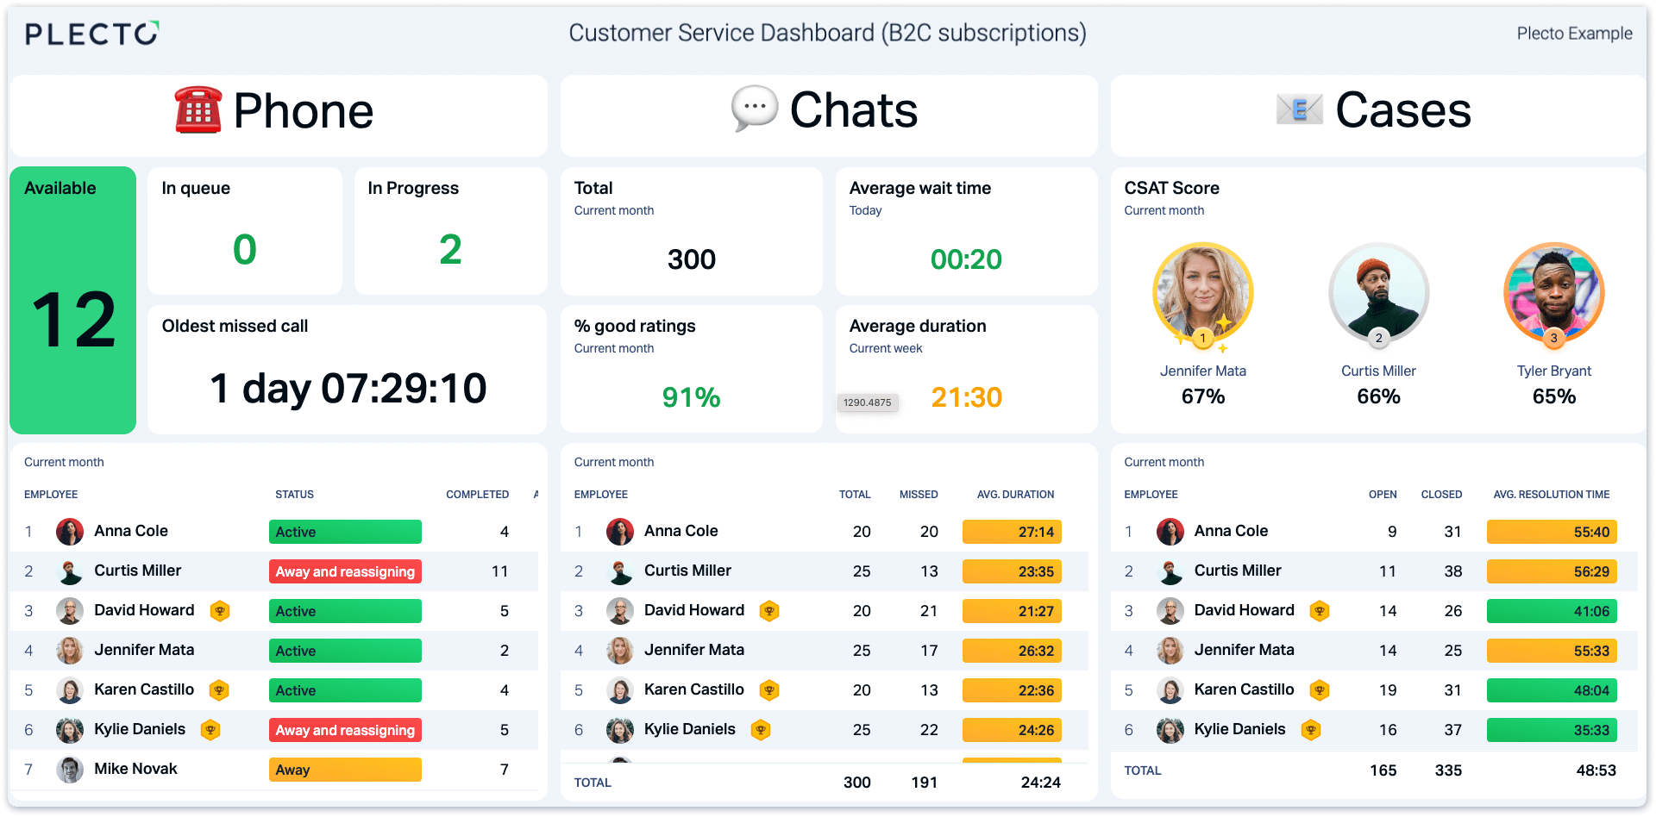Click the envelope icon beside Cases
Image resolution: width=1656 pixels, height=817 pixels.
1300,109
